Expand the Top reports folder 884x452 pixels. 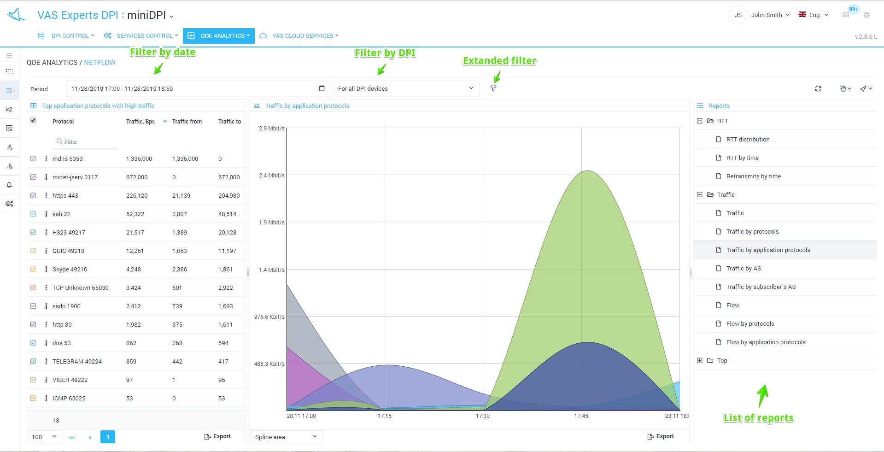(700, 360)
